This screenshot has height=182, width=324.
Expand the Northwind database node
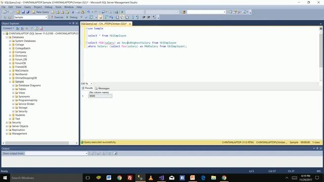point(10,74)
